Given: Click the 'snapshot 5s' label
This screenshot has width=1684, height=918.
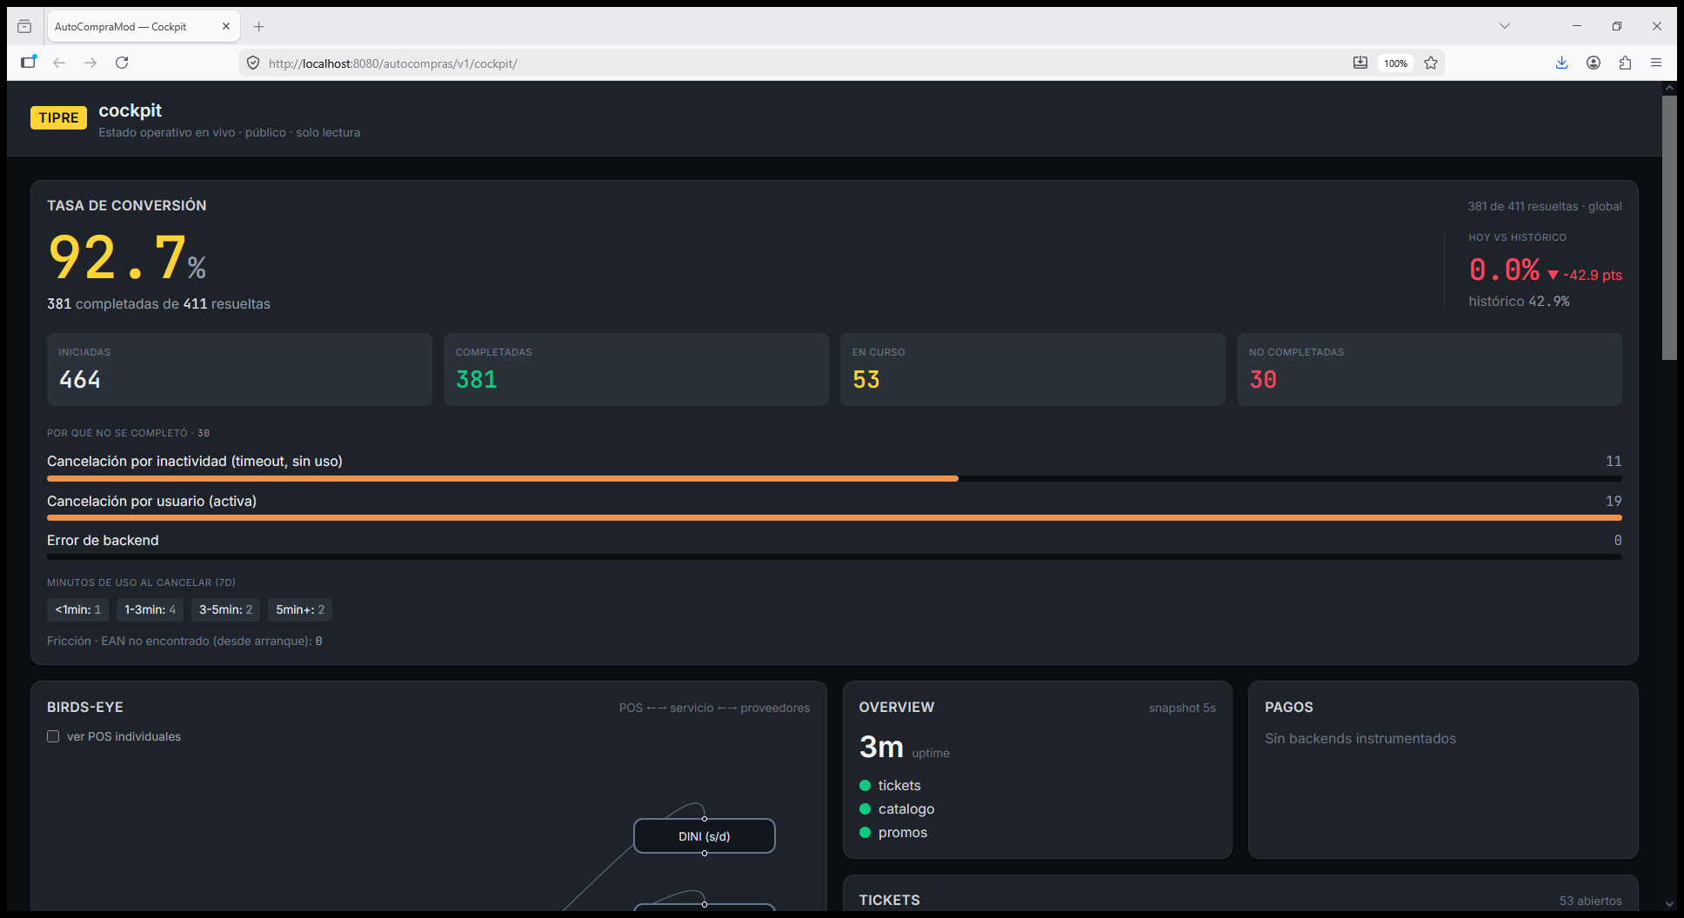Looking at the screenshot, I should (x=1182, y=708).
